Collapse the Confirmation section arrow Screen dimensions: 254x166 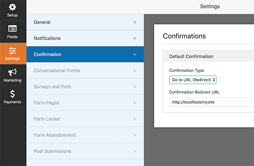[x=134, y=54]
